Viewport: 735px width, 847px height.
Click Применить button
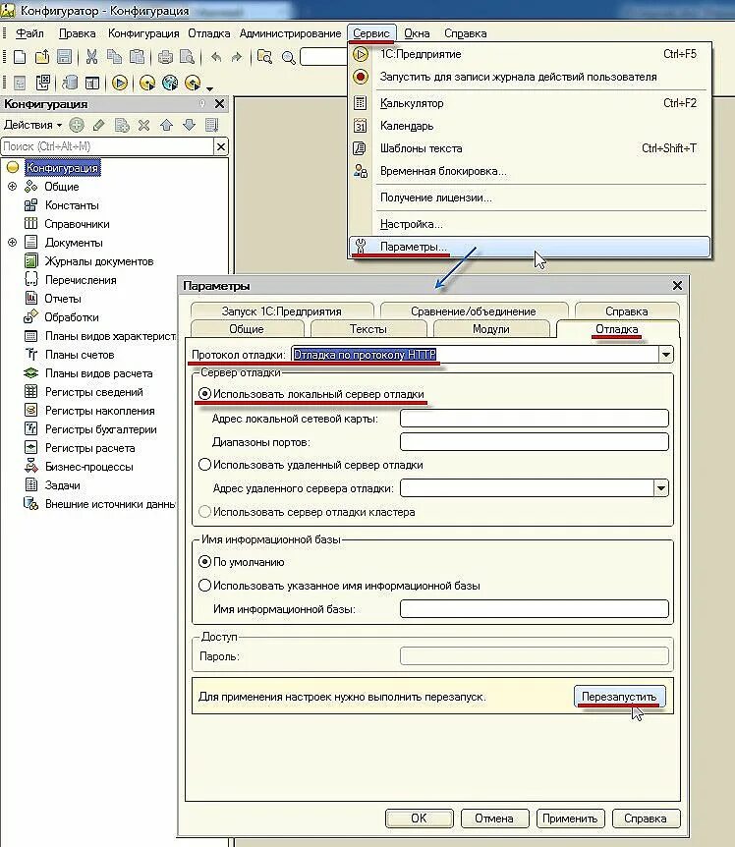[x=570, y=819]
